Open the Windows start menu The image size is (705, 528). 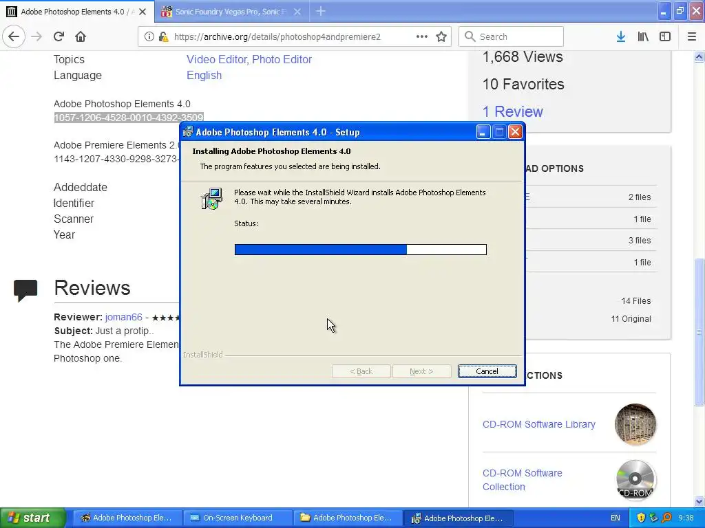(x=33, y=518)
